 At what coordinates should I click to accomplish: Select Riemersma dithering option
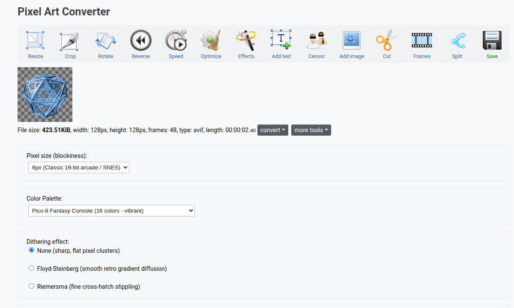point(31,286)
